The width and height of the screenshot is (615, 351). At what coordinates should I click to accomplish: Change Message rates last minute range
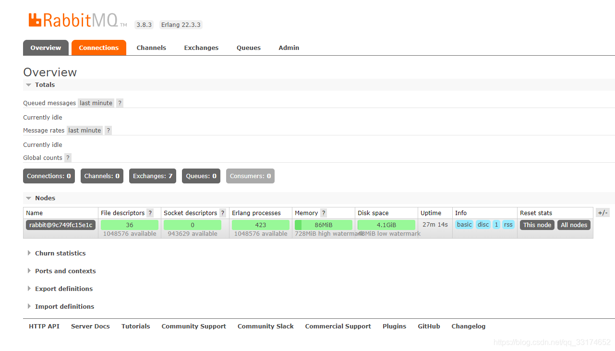coord(84,130)
